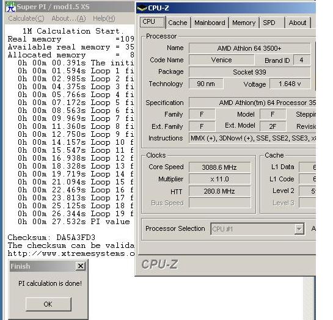Open the Help(H) menu in Super PI
Image resolution: width=333 pixels, height=320 pixels.
coord(104,18)
